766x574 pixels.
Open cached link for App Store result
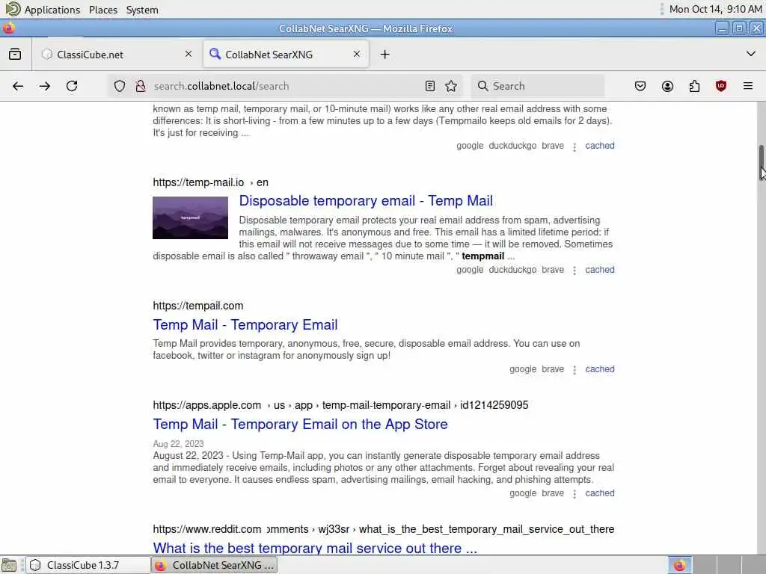point(600,493)
